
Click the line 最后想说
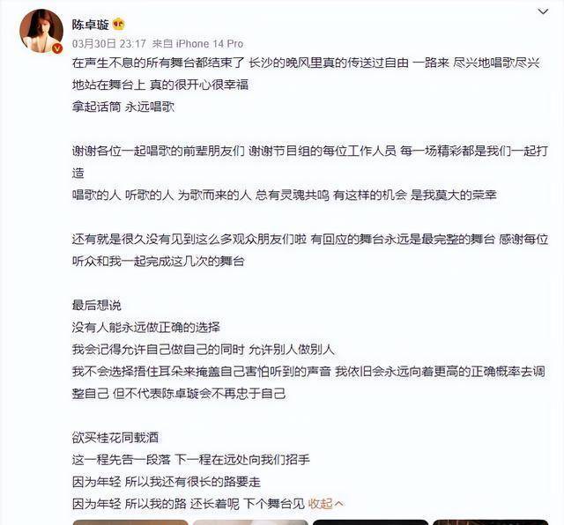pyautogui.click(x=96, y=306)
